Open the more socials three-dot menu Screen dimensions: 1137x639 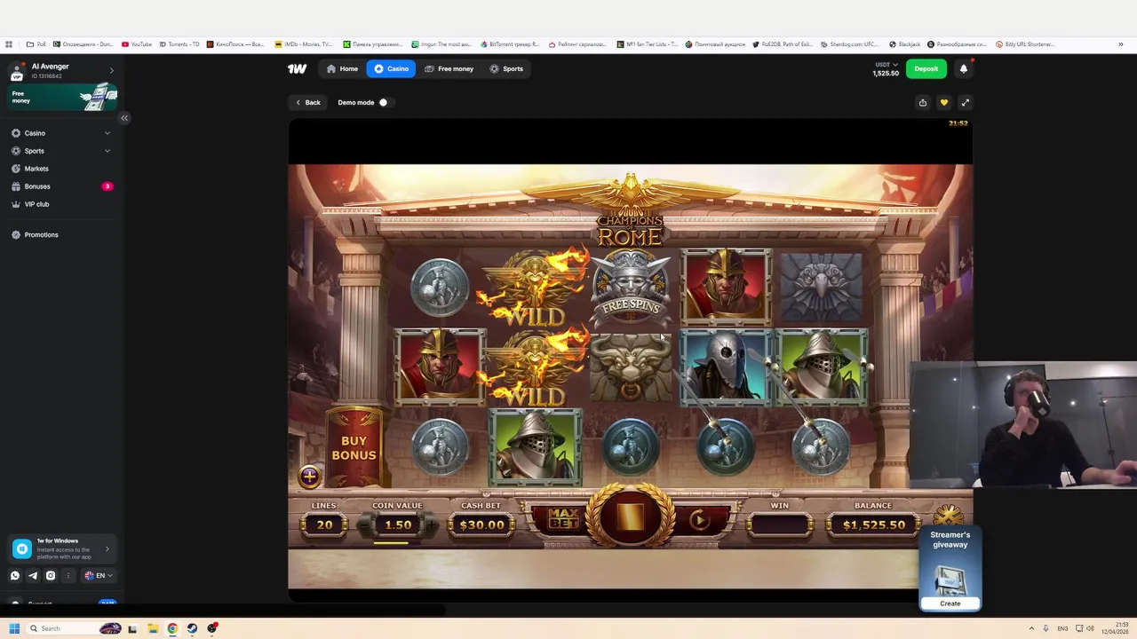click(68, 575)
